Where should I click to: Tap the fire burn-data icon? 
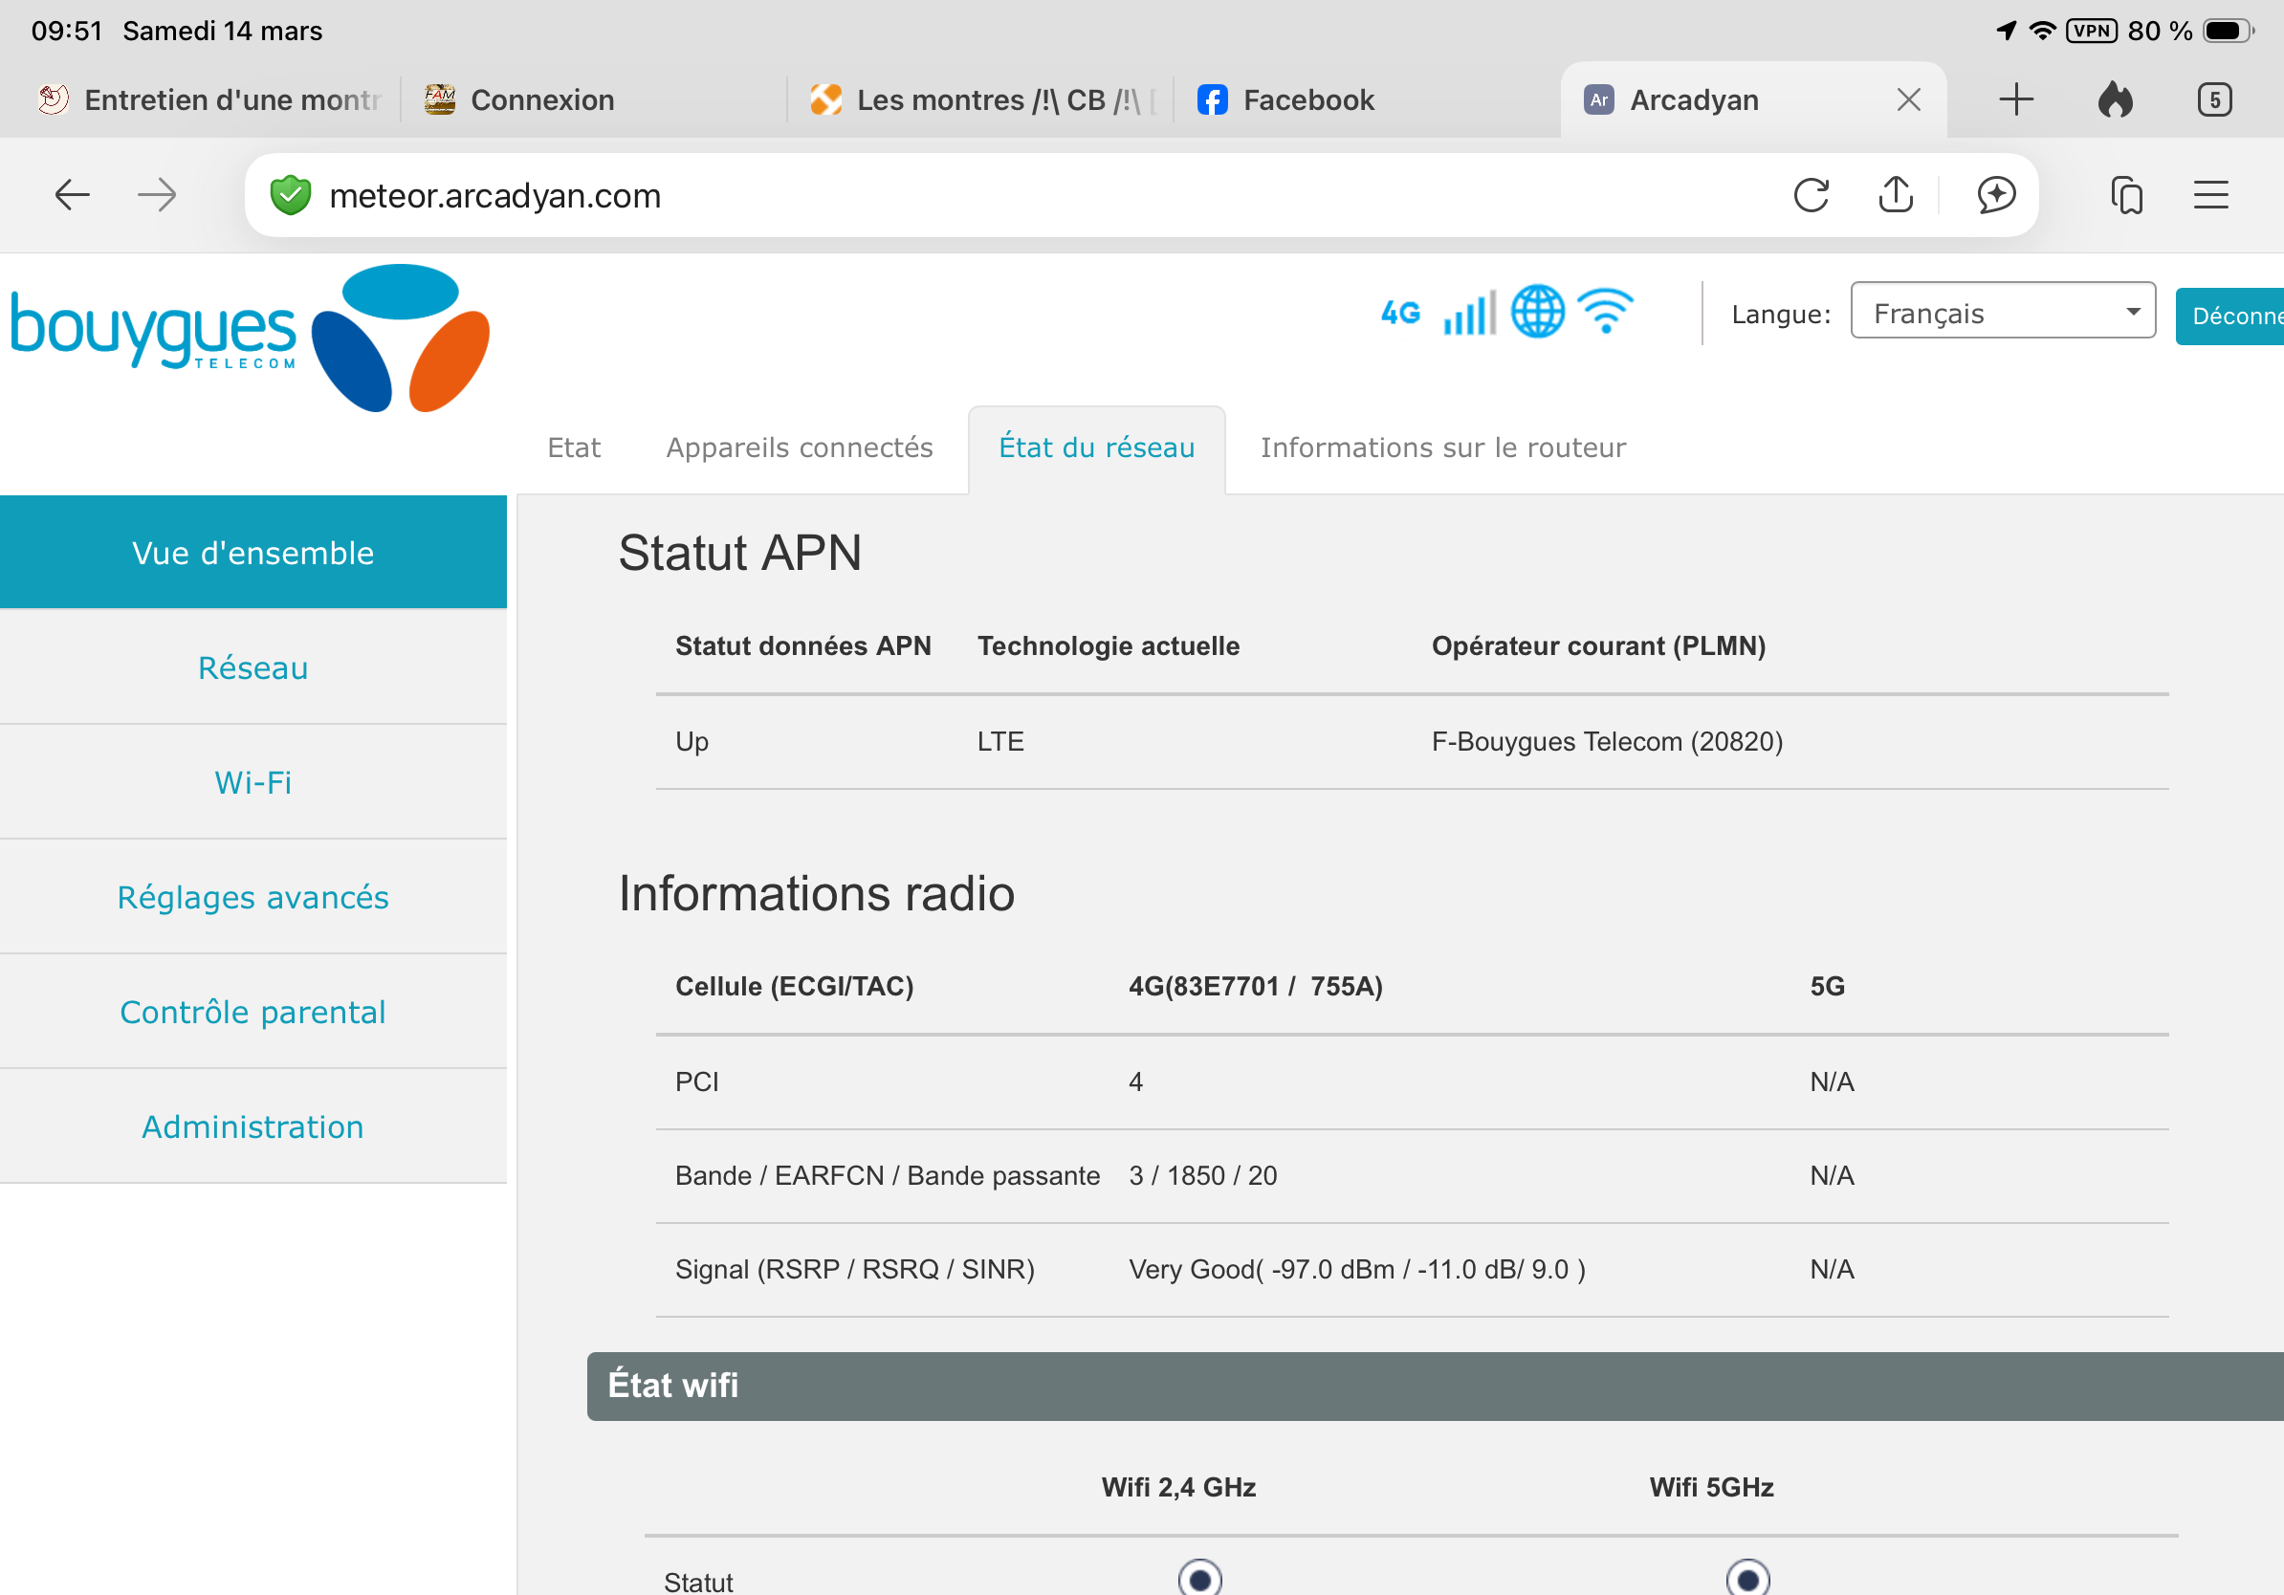coord(2115,99)
